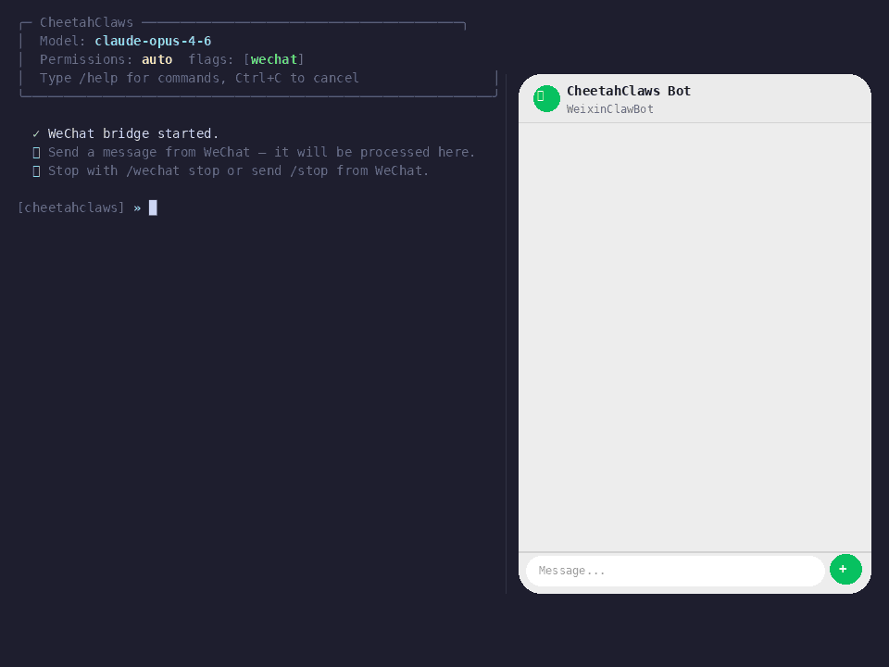Image resolution: width=889 pixels, height=667 pixels.
Task: Click the claude-opus-4-6 model name
Action: (153, 41)
